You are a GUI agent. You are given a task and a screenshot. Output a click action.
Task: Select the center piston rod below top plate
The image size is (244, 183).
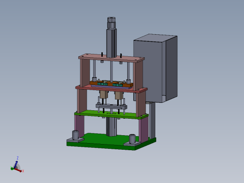tap(112, 71)
